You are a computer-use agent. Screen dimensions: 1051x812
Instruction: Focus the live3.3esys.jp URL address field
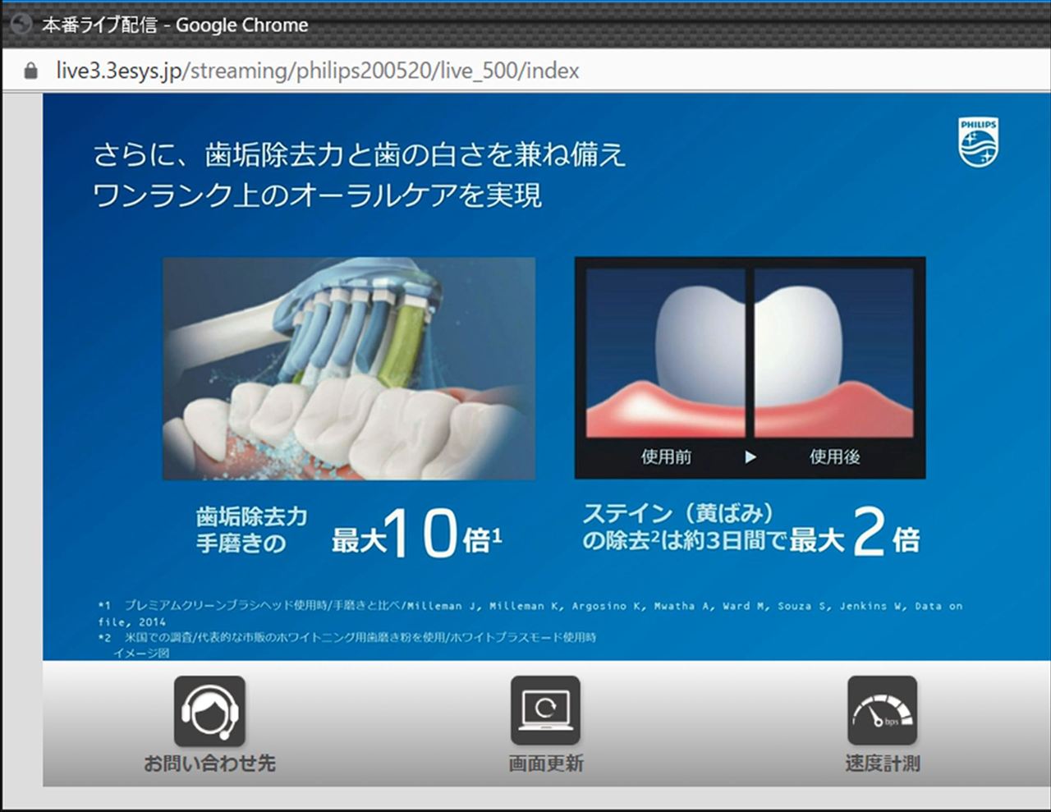318,71
